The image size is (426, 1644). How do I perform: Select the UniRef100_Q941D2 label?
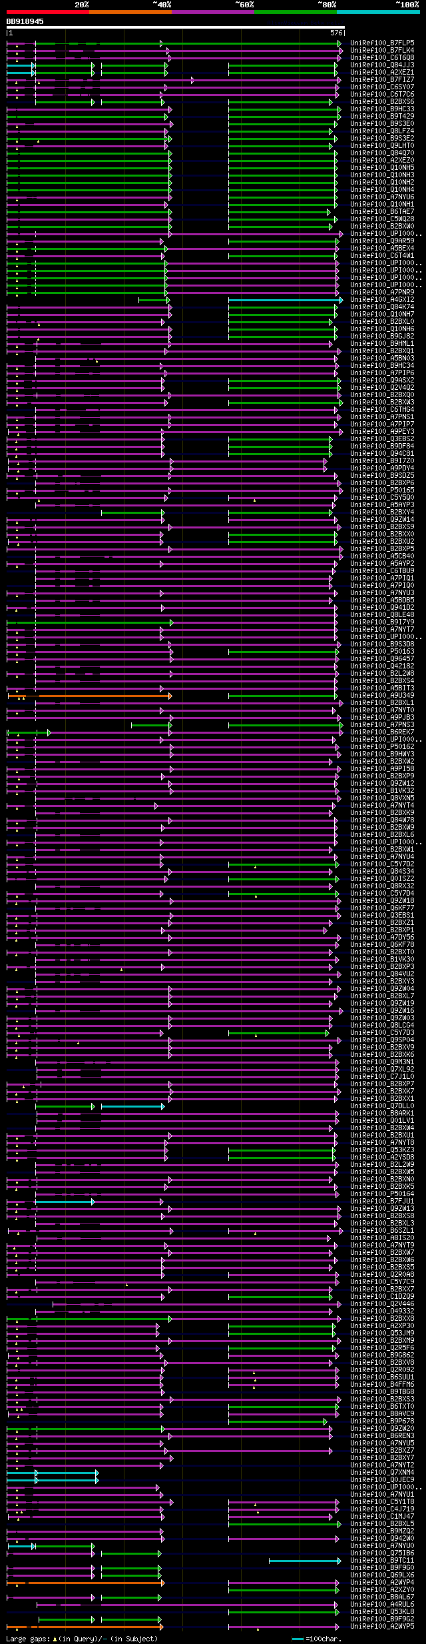(x=382, y=607)
